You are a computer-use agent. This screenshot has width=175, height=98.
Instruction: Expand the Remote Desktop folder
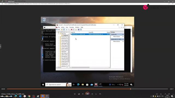(59, 58)
